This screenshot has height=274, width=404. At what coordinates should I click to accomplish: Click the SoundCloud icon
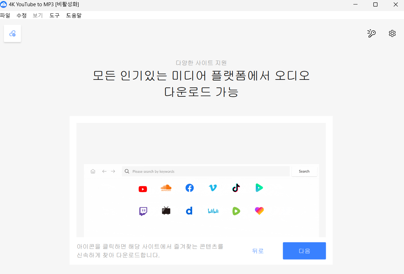pos(166,188)
